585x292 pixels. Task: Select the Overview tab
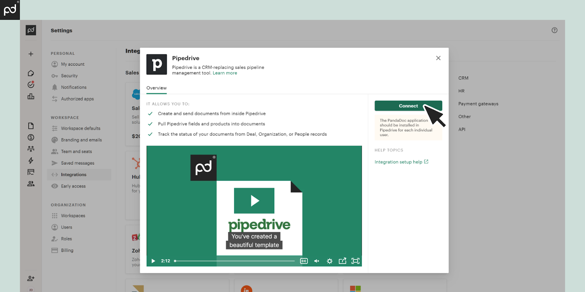point(156,88)
